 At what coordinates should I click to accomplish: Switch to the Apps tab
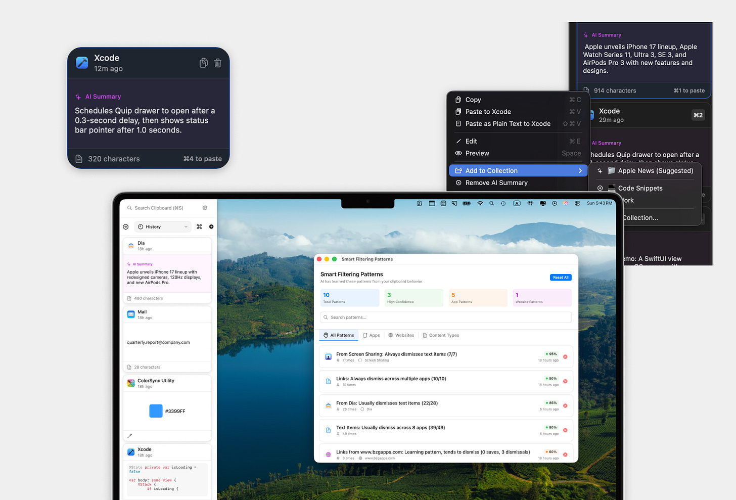pos(371,335)
